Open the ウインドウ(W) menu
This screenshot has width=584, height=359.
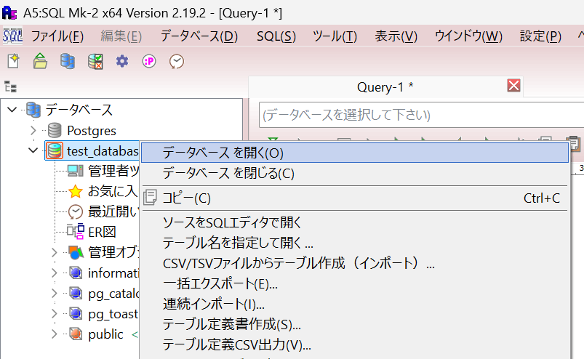[x=468, y=36]
